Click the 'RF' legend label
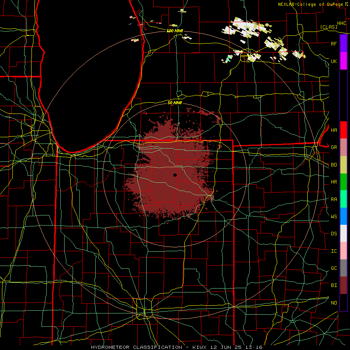This screenshot has width=350, height=350. coord(334,44)
